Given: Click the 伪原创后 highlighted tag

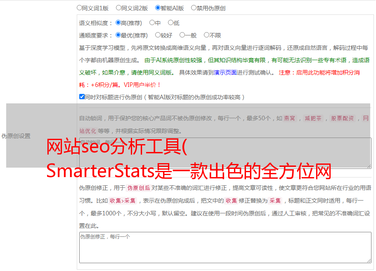Looking at the screenshot, I should click(x=138, y=188).
